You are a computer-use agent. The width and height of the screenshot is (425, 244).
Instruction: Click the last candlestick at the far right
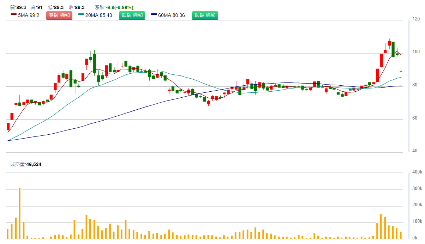[401, 70]
